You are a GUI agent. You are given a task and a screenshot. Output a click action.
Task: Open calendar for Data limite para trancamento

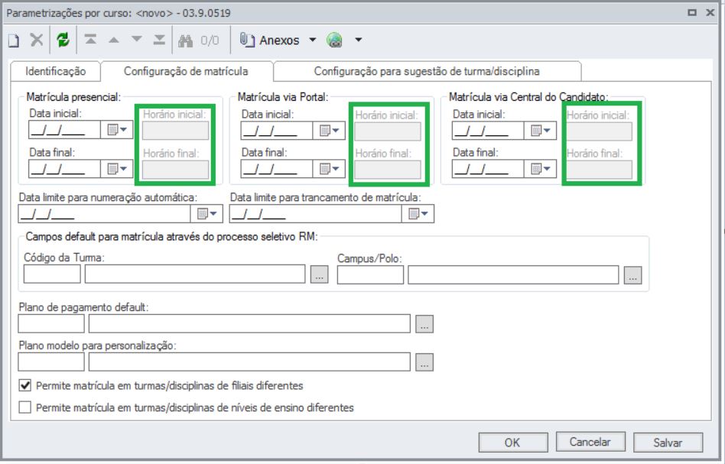click(418, 213)
